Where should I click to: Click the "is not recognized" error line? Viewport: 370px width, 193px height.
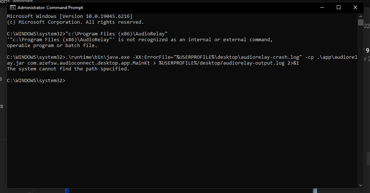coord(140,40)
